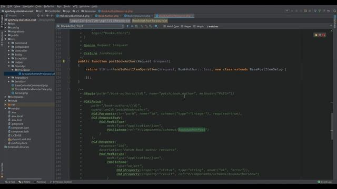Viewport: 337px width, 189px height.
Task: Open the Event Log
Action: (325, 182)
